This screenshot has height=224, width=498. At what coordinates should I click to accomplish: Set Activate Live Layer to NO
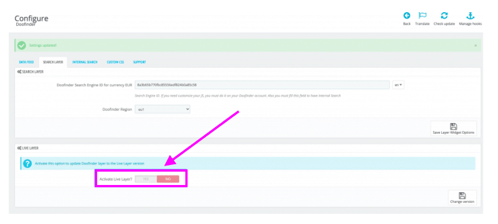[x=168, y=179]
